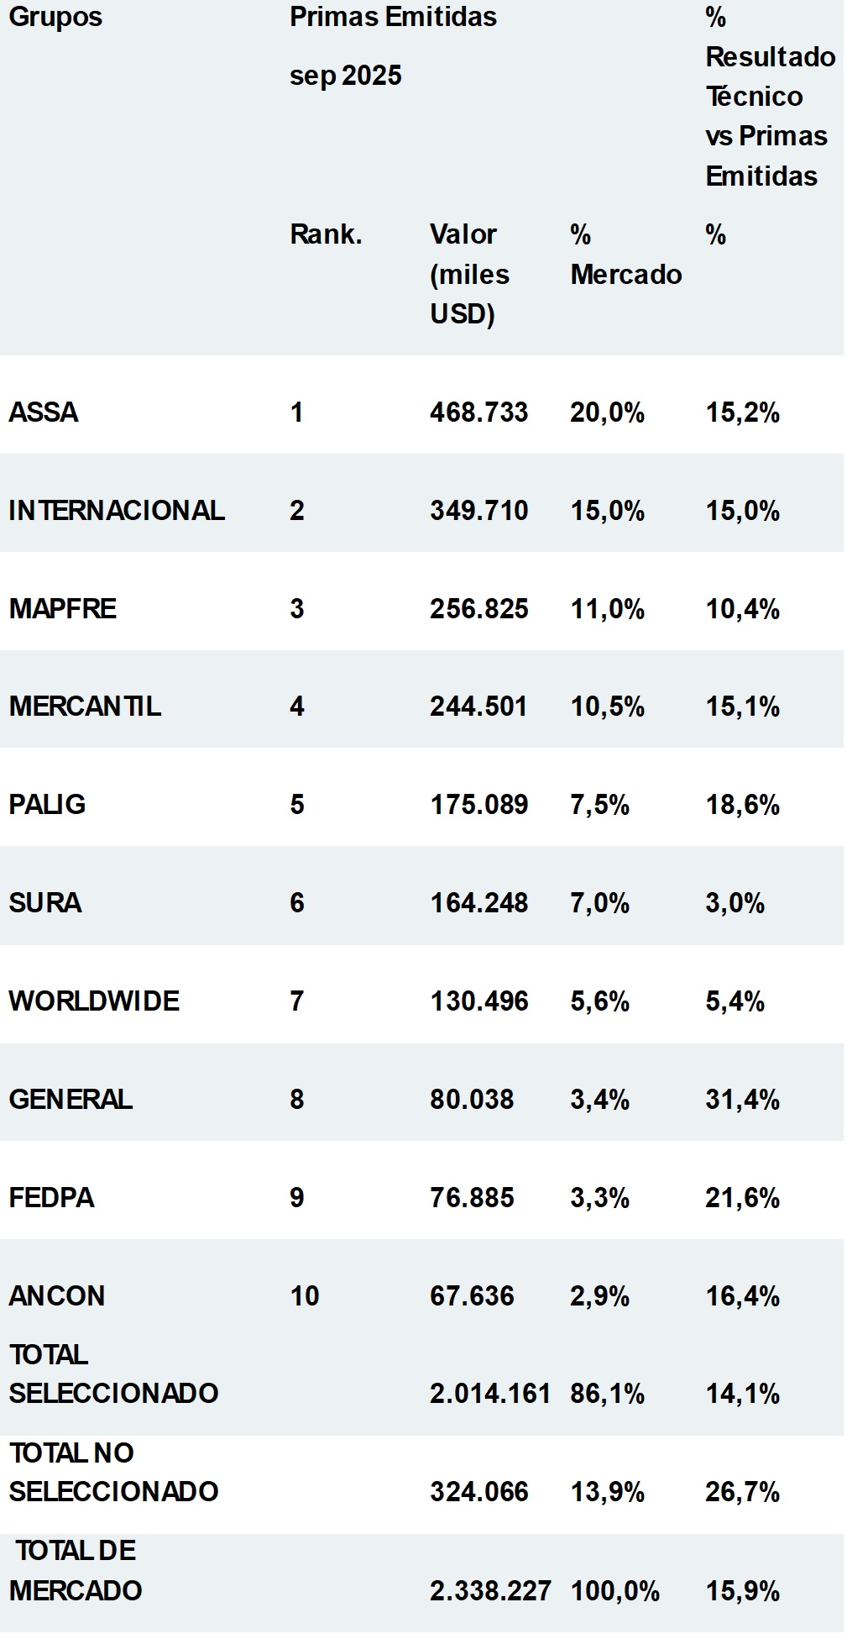Select the TOTAL SELECCIONADO label
The image size is (847, 1639).
pos(113,1374)
